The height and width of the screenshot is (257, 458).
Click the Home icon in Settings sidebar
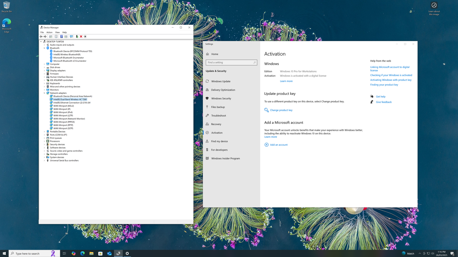click(208, 54)
